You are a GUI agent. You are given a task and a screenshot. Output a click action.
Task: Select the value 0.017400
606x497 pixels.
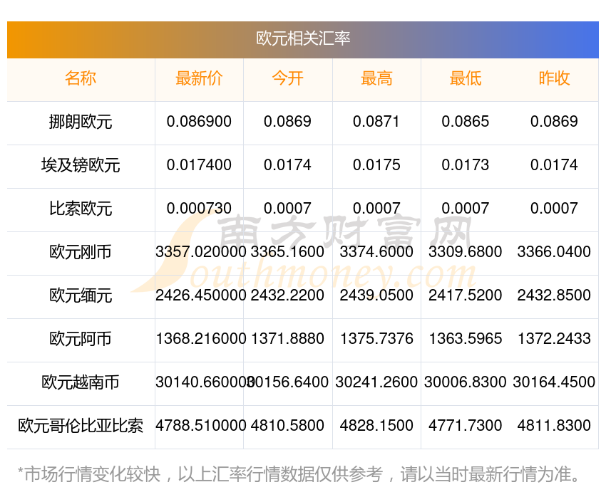click(x=199, y=165)
